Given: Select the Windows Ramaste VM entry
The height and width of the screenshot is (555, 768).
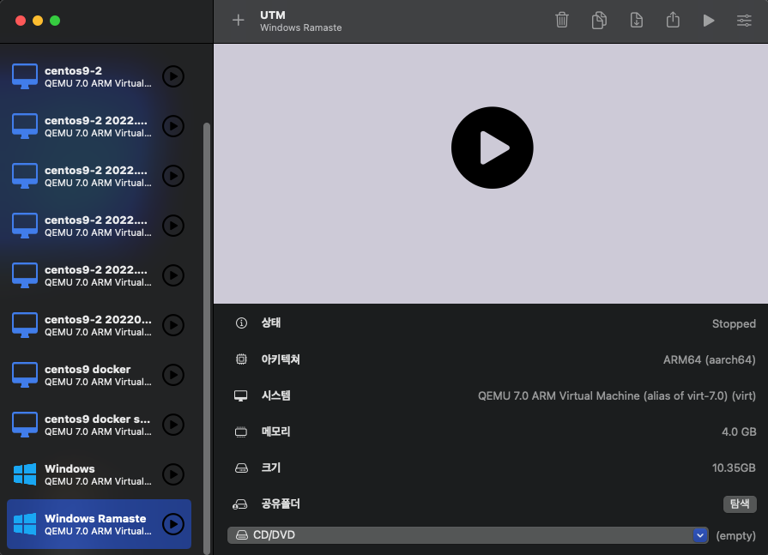Looking at the screenshot, I should [x=99, y=524].
